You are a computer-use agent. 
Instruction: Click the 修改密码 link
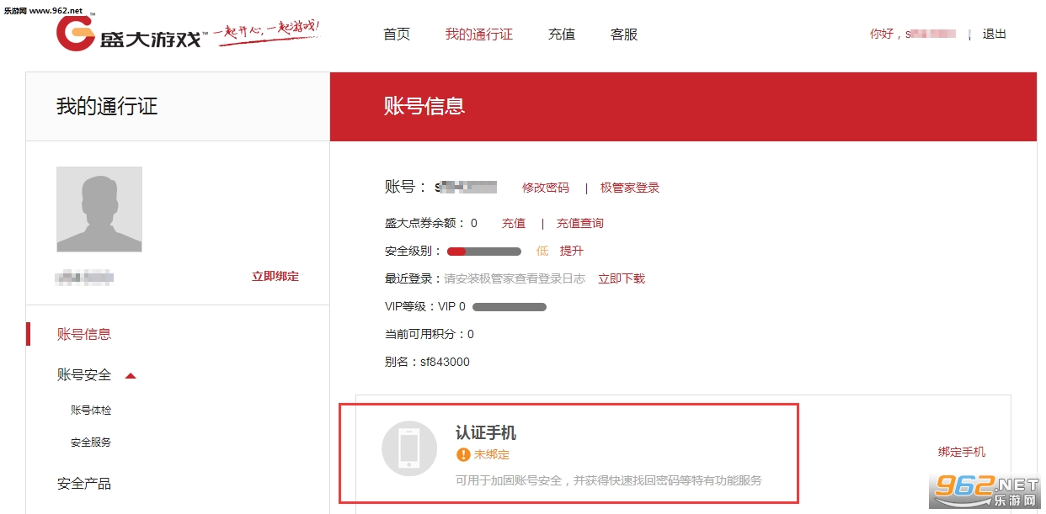pos(546,188)
